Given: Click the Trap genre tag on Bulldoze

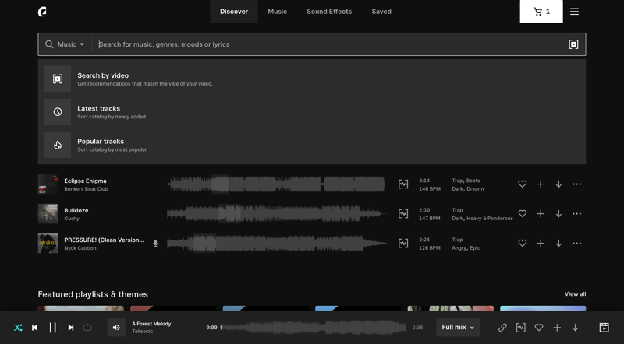Looking at the screenshot, I should tap(457, 210).
